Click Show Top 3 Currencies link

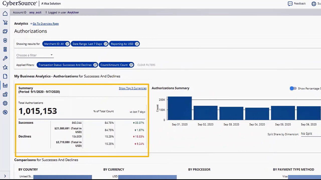point(133,88)
